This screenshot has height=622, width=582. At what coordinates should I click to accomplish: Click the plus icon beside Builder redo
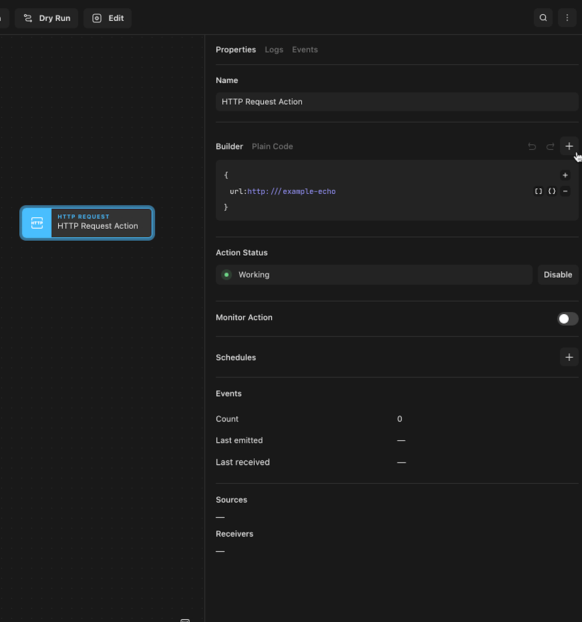pyautogui.click(x=569, y=146)
